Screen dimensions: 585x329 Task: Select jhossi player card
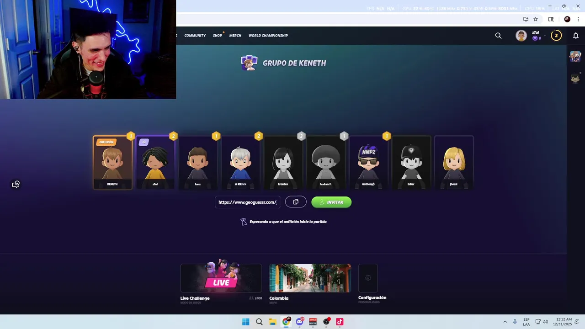pos(453,162)
